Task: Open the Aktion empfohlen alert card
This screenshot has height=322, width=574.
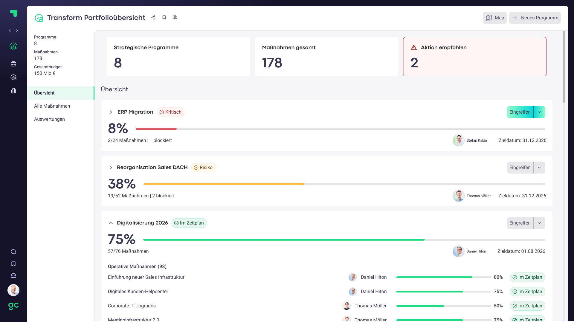Action: point(475,57)
